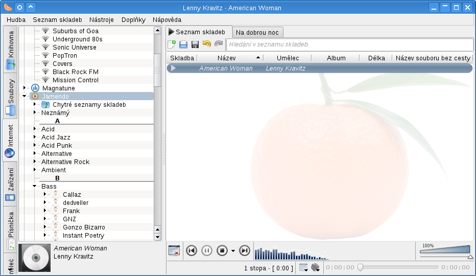Sort by the Album column header
The width and height of the screenshot is (476, 276).
coord(336,58)
